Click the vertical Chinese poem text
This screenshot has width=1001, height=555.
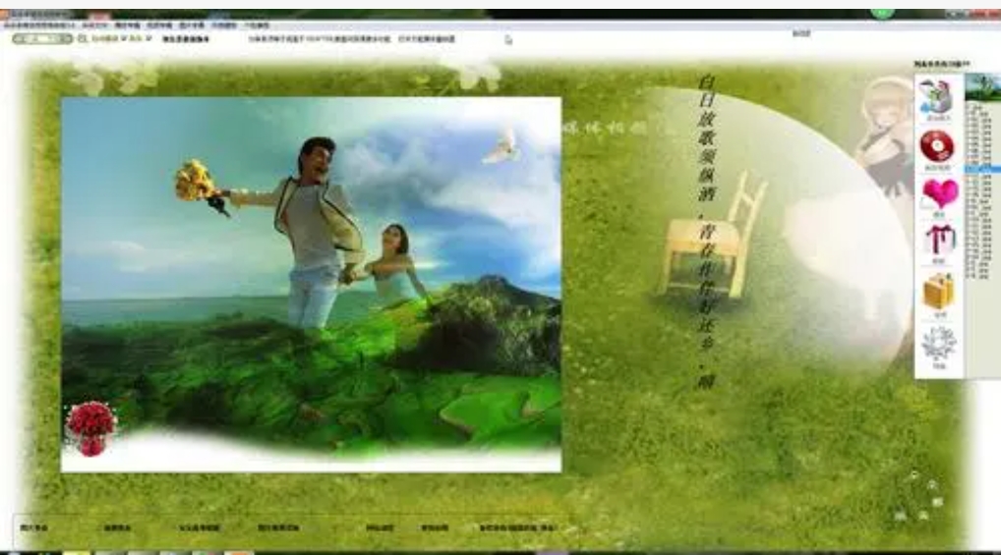tap(706, 232)
